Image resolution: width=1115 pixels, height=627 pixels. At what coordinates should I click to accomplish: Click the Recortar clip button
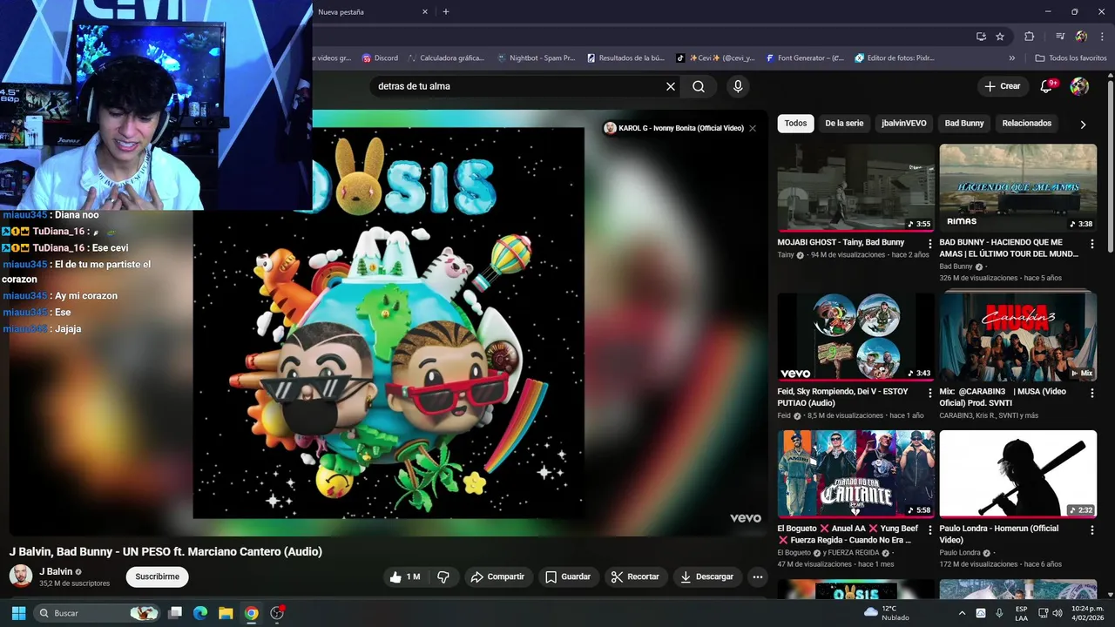click(x=635, y=576)
